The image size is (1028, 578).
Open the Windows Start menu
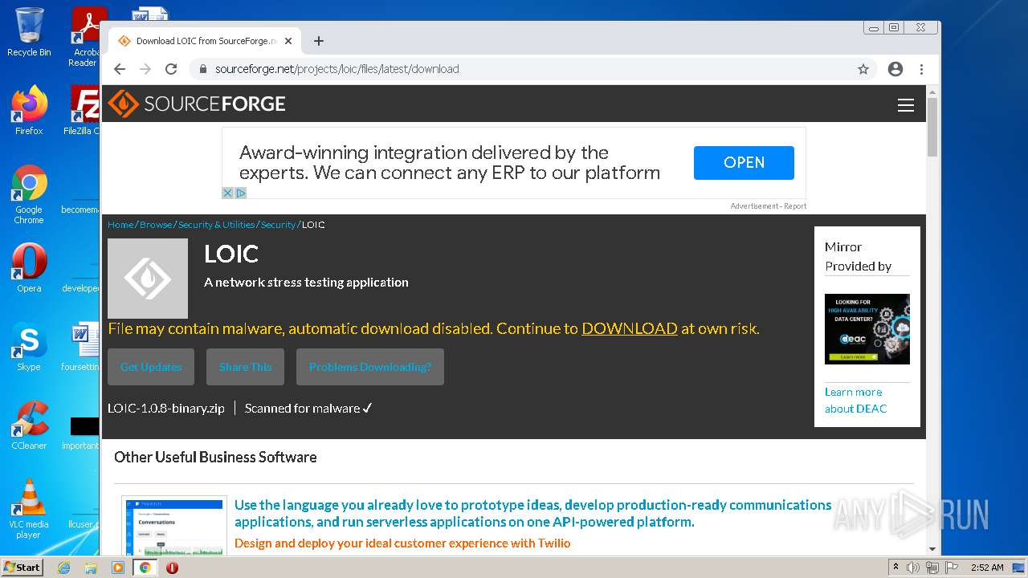pos(22,568)
